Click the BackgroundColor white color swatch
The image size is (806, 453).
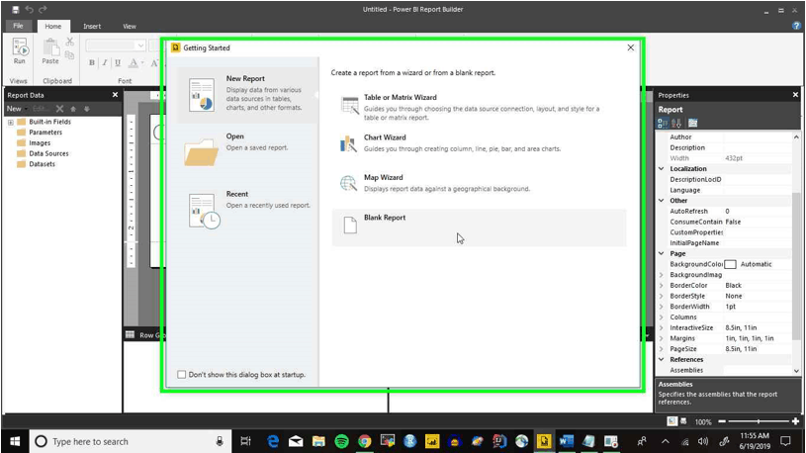pyautogui.click(x=730, y=264)
